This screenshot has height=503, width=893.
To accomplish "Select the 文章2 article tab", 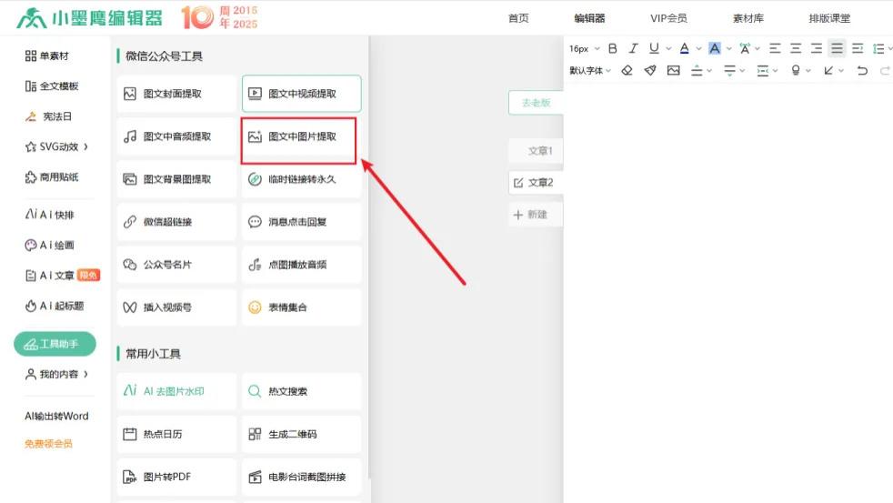I will (536, 183).
